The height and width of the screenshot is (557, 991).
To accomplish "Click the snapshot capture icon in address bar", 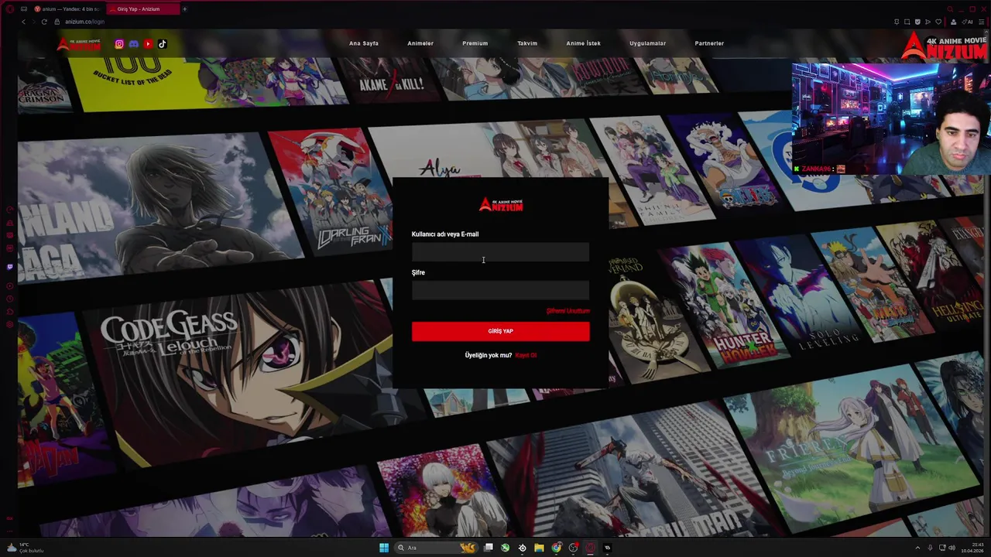I will (907, 22).
